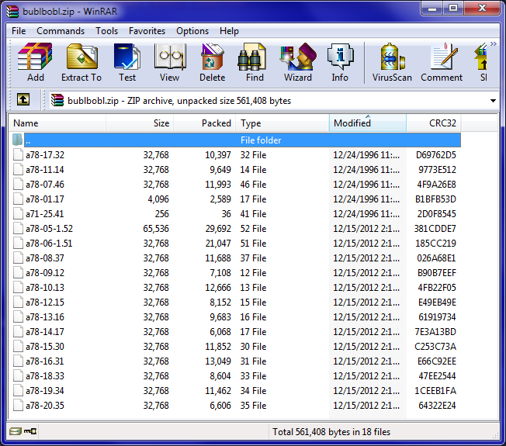Click file icon of a71-25.41
The width and height of the screenshot is (506, 446).
pyautogui.click(x=18, y=214)
